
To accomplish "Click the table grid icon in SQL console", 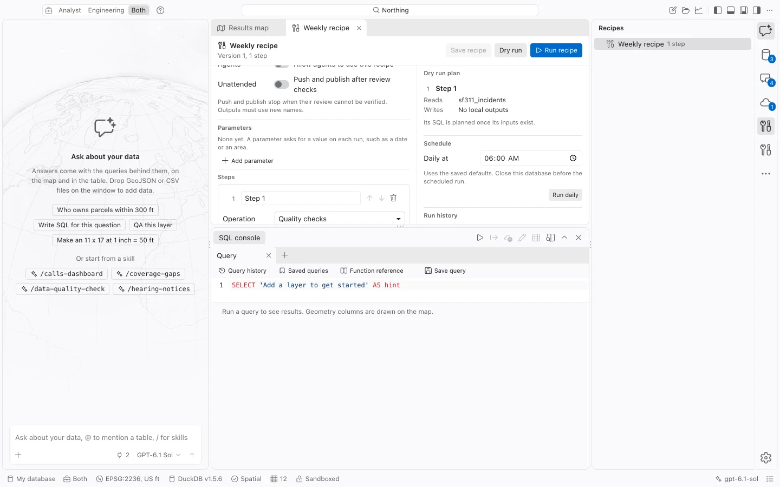I will tap(536, 238).
